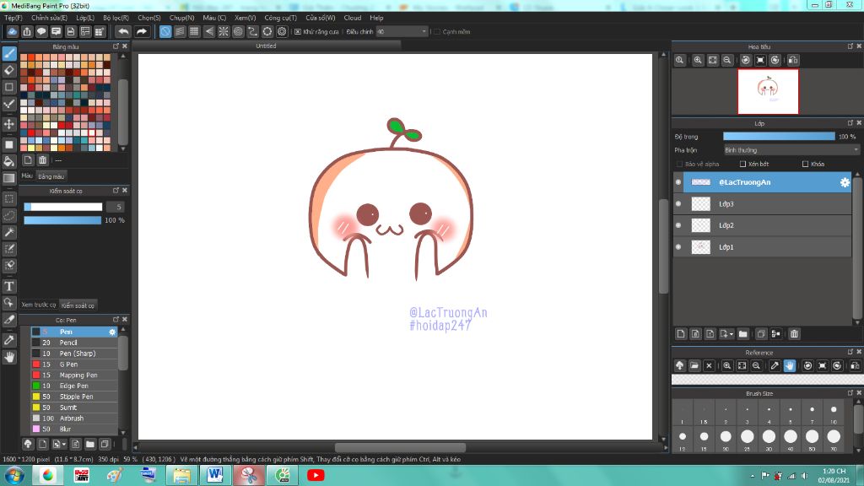864x486 pixels.
Task: Open Xem(V) menu
Action: 246,18
